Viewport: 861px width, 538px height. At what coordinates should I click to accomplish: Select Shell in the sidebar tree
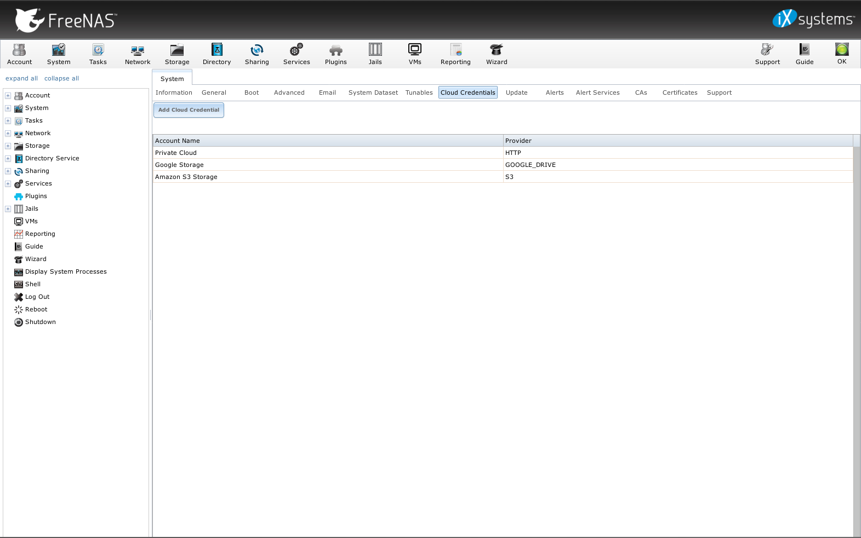point(27,284)
